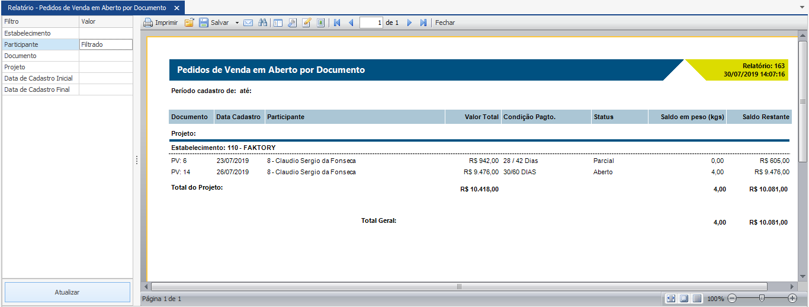Viewport: 809px width, 307px height.
Task: Click the Atualizar button
Action: click(x=67, y=292)
